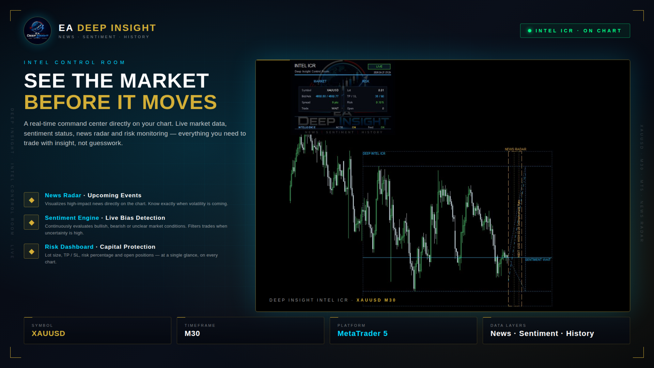654x368 pixels.
Task: Select the MARKET tab in Intel ICR panel
Action: click(x=320, y=81)
